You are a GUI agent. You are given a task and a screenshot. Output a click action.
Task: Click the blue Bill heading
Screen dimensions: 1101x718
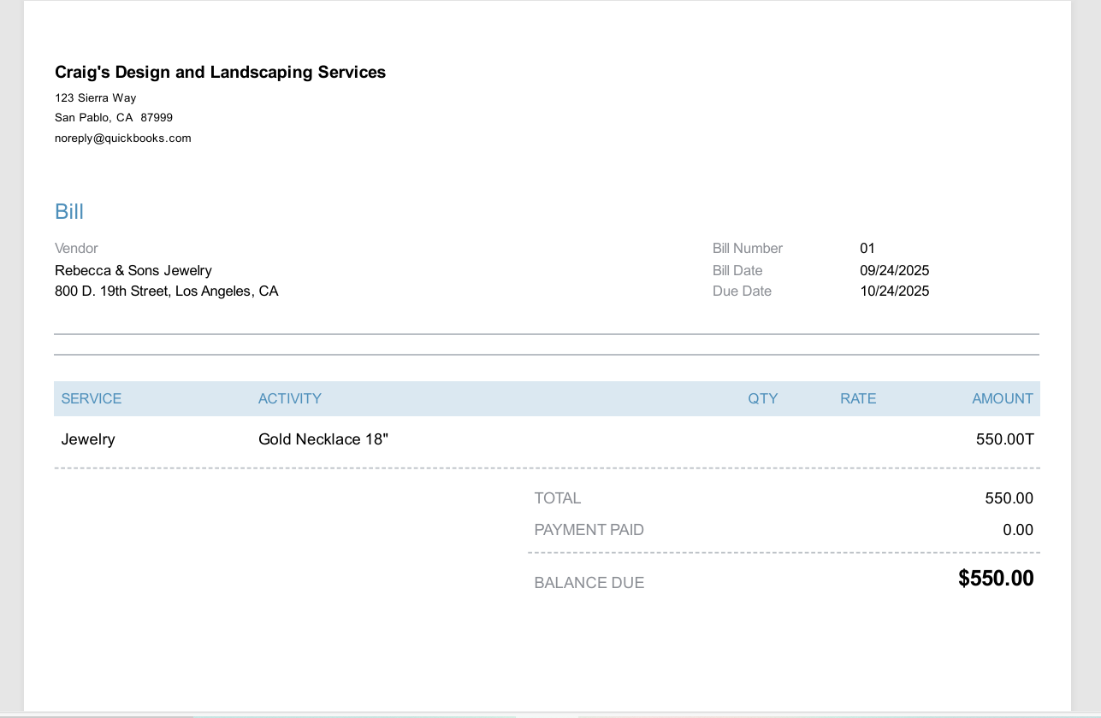69,212
